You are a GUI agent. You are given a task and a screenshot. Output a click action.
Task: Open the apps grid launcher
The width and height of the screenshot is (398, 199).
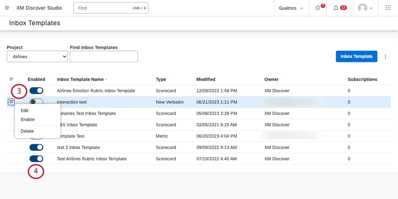tap(388, 8)
